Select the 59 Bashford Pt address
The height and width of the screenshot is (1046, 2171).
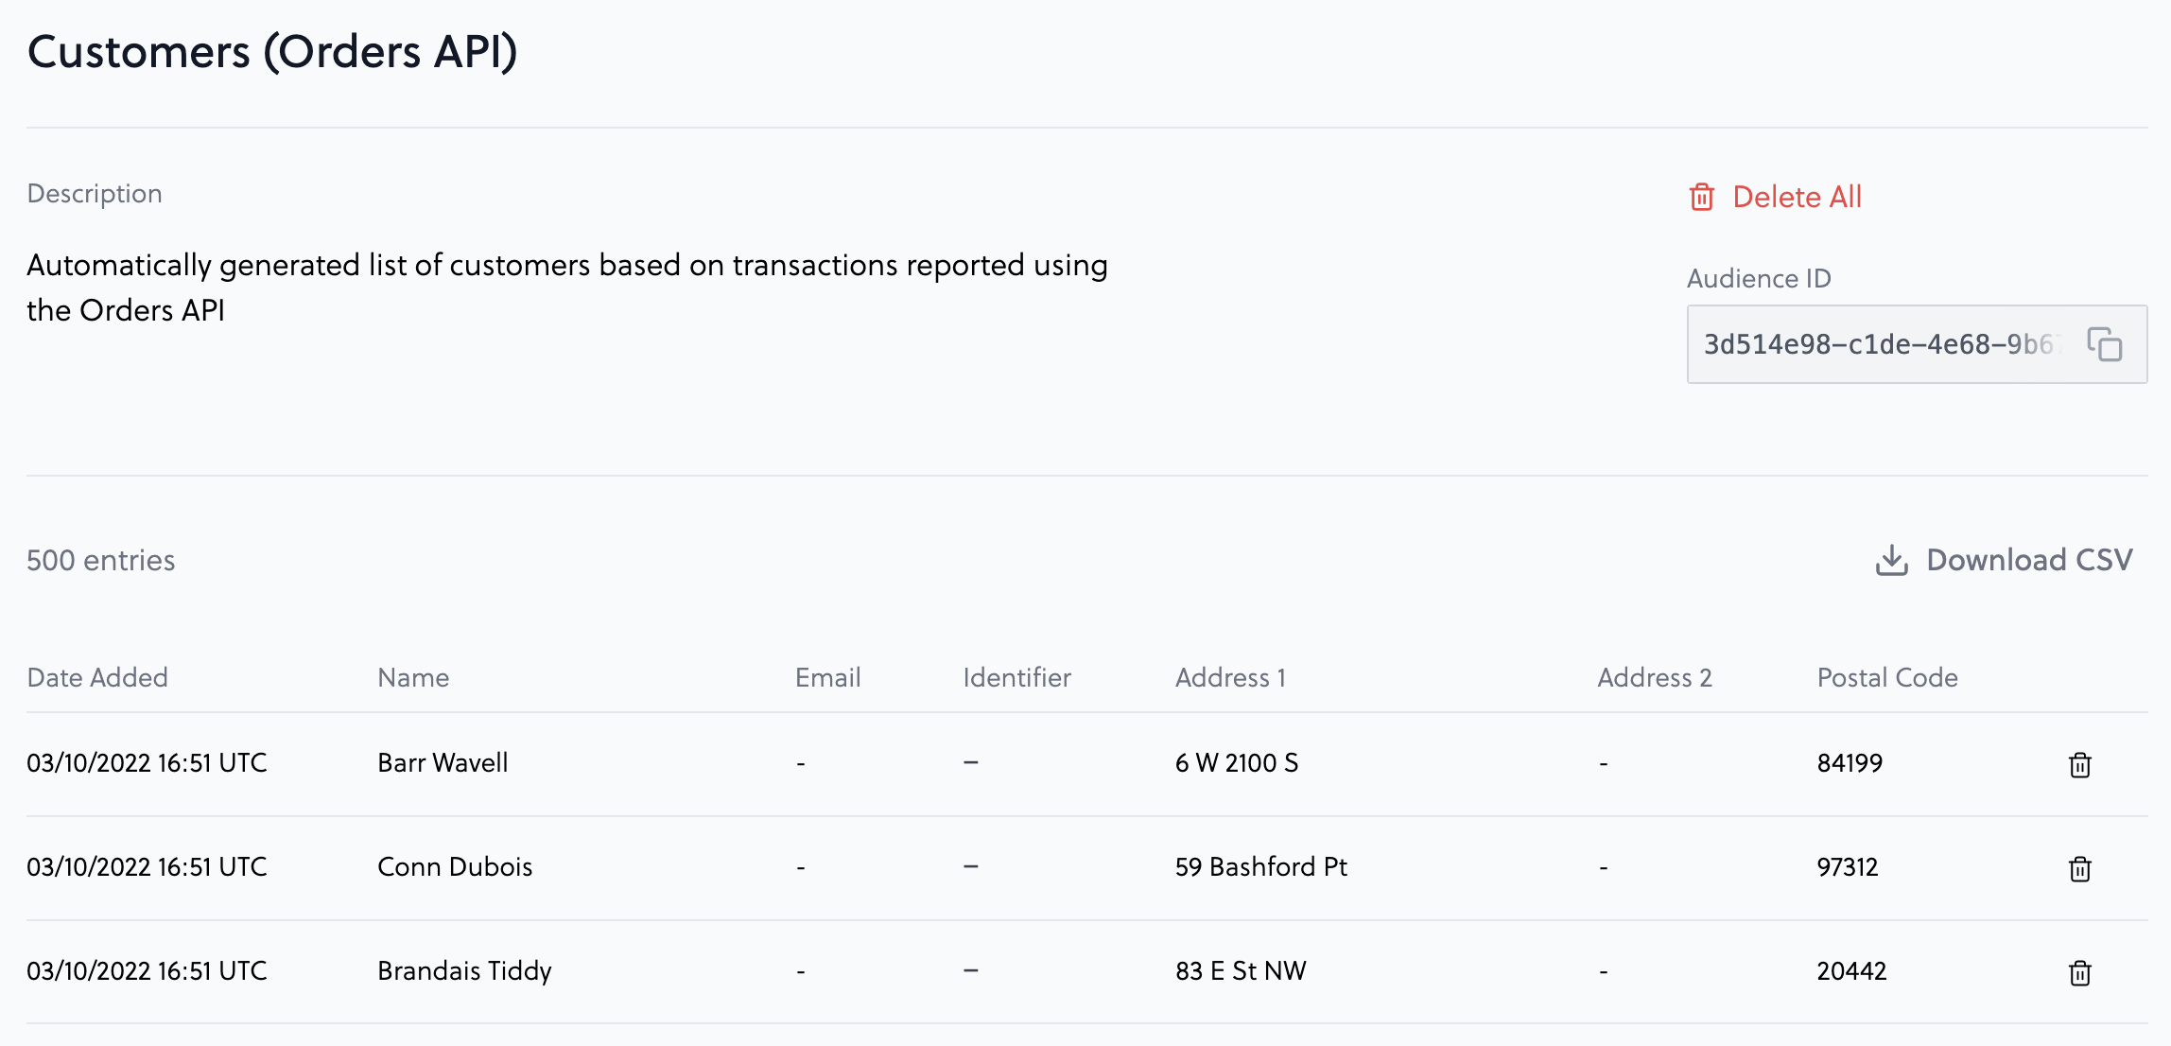tap(1261, 866)
